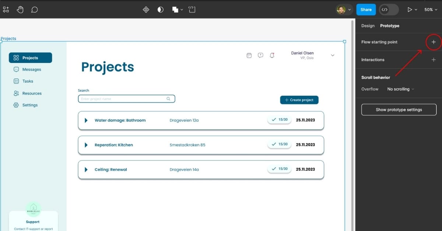Click the Create component diamond icon
442x231 pixels.
tap(146, 9)
